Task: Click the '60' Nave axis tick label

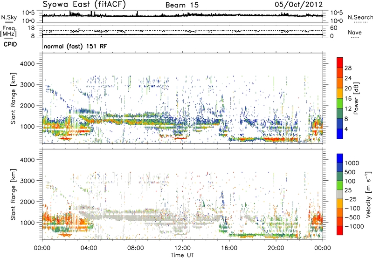Action: pyautogui.click(x=333, y=28)
